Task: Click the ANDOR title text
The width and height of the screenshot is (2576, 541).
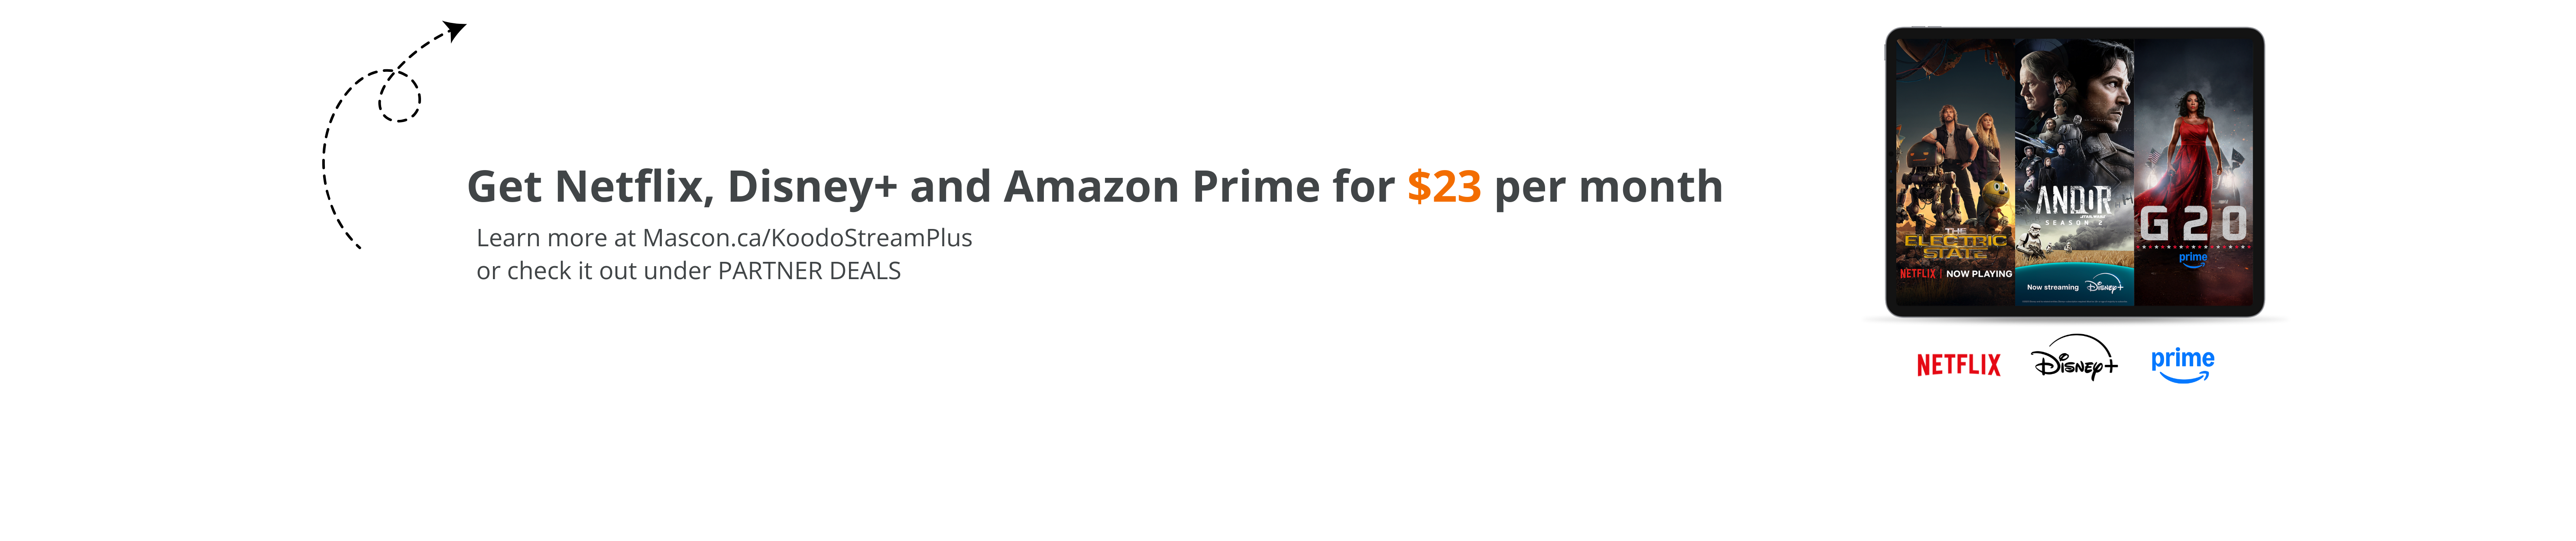Action: point(2074,201)
